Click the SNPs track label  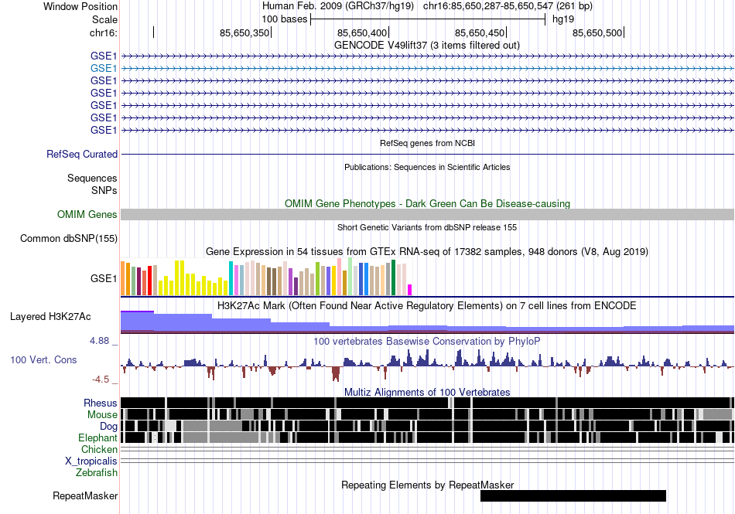pos(104,190)
